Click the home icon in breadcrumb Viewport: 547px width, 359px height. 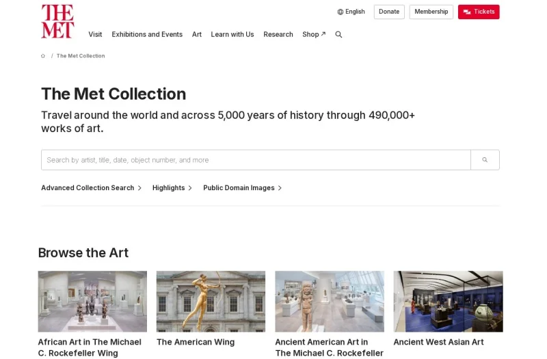pyautogui.click(x=43, y=56)
